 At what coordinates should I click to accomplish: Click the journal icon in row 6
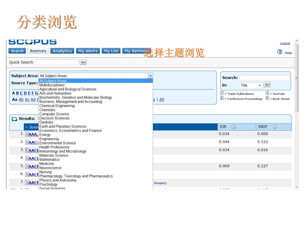(27, 174)
